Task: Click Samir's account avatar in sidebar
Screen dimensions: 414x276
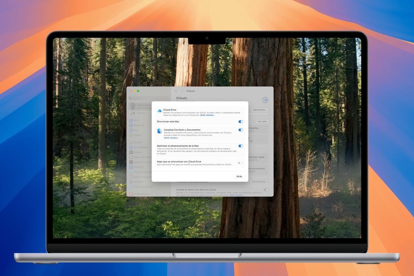Action: tap(133, 106)
